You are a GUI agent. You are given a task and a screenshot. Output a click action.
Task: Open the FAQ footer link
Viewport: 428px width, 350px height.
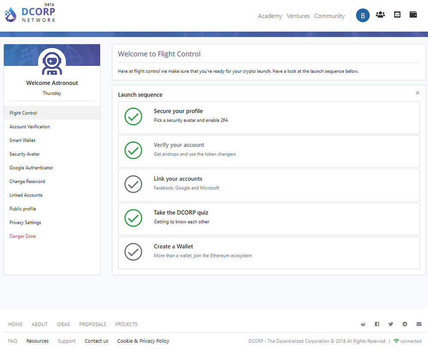click(12, 341)
